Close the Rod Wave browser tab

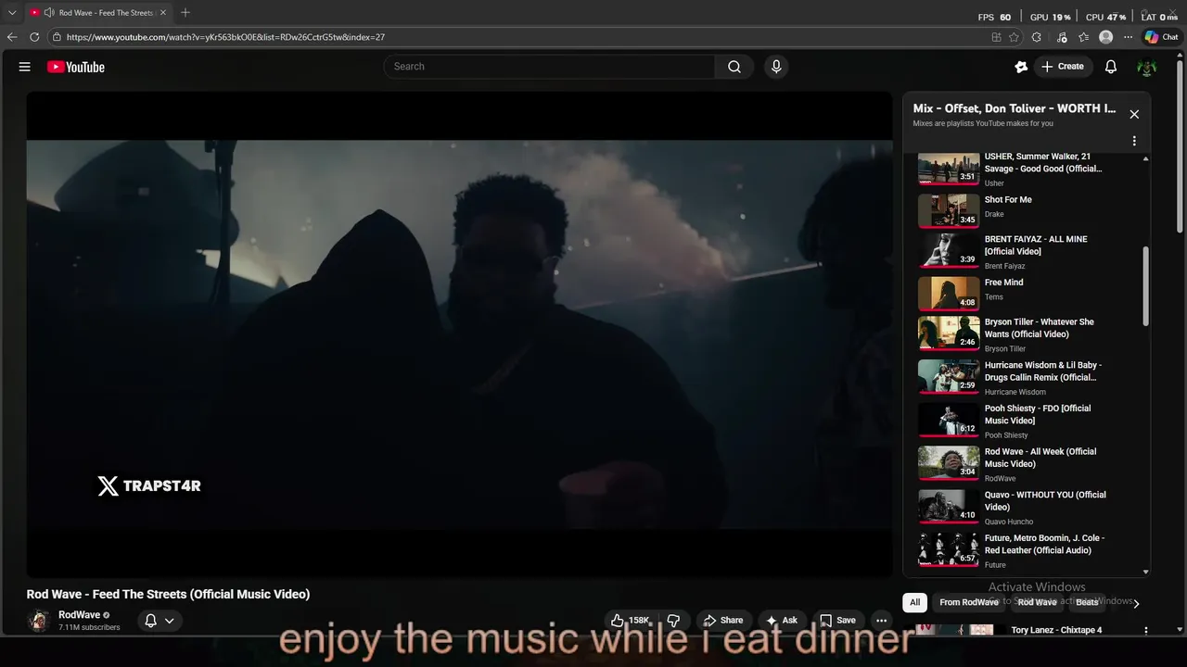click(163, 13)
